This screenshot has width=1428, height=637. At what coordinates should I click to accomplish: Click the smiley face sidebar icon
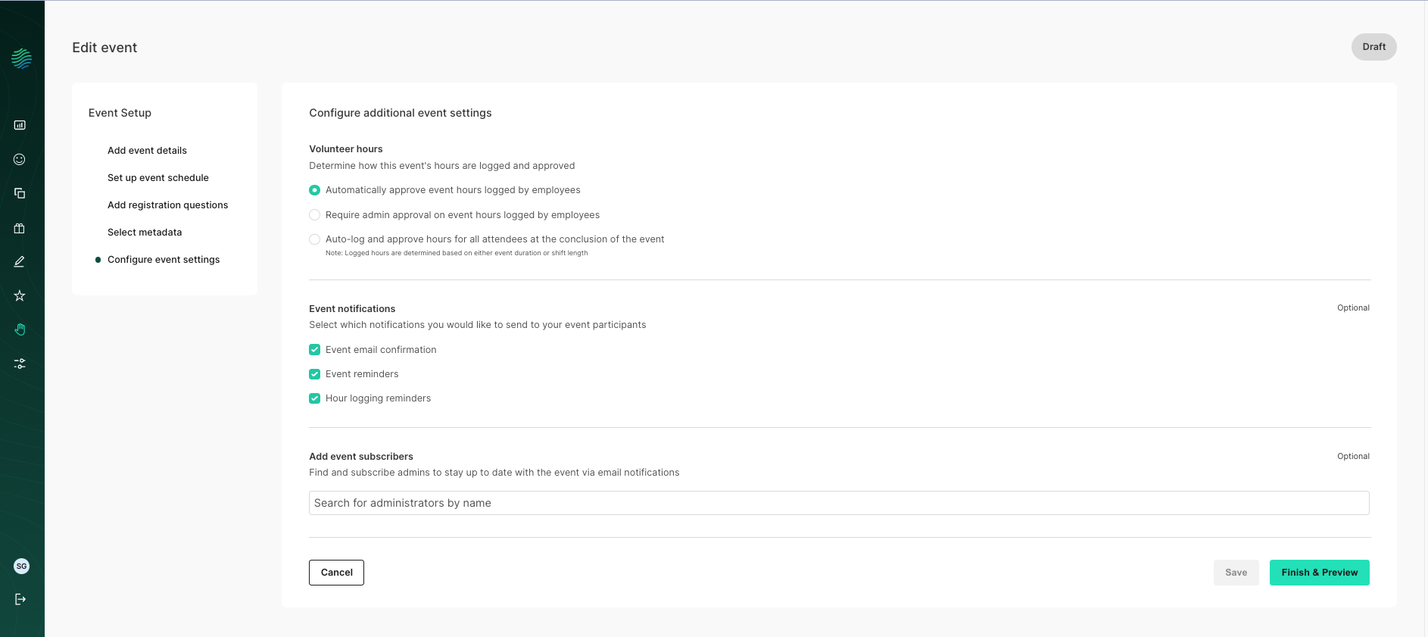(20, 159)
